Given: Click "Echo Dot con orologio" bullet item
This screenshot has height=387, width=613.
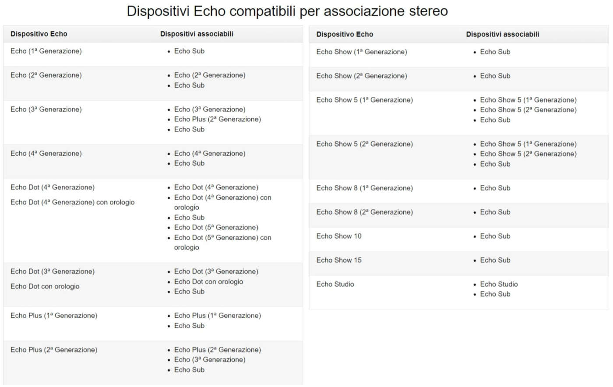Looking at the screenshot, I should pyautogui.click(x=208, y=282).
